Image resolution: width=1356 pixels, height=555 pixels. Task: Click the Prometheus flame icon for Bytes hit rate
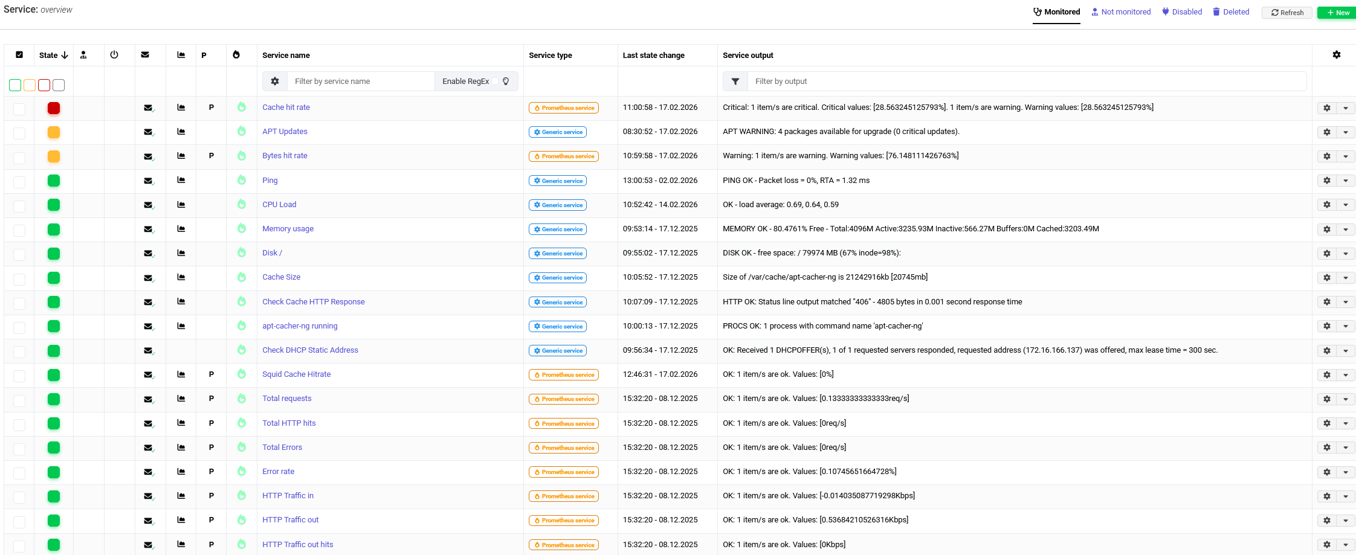tap(242, 156)
